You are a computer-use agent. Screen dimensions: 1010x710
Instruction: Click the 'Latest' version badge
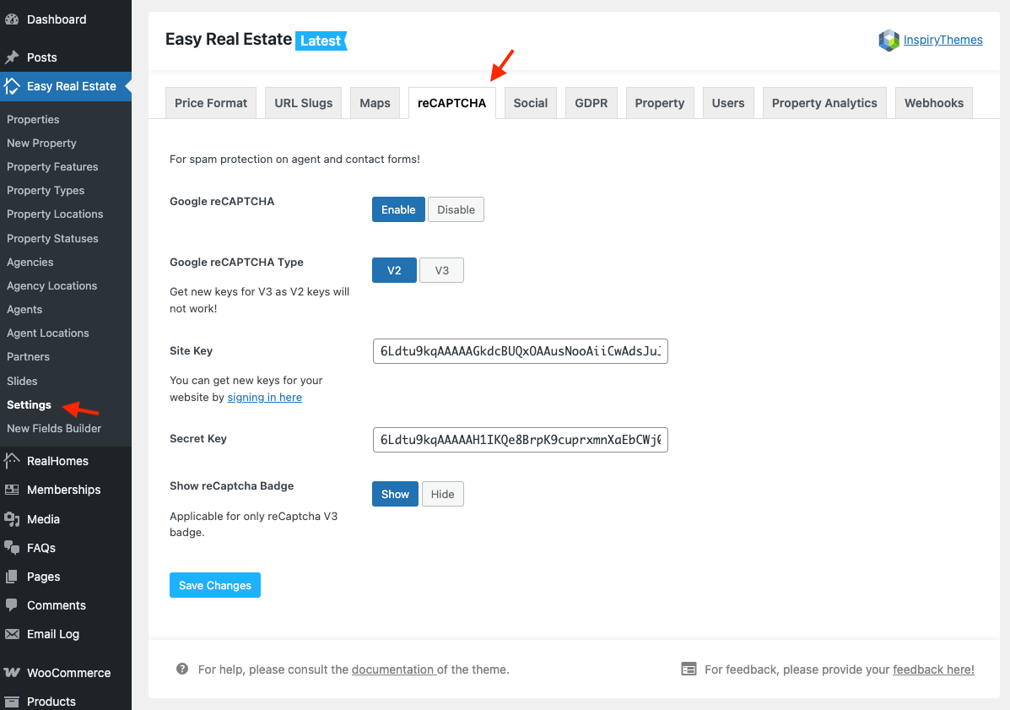pos(321,41)
